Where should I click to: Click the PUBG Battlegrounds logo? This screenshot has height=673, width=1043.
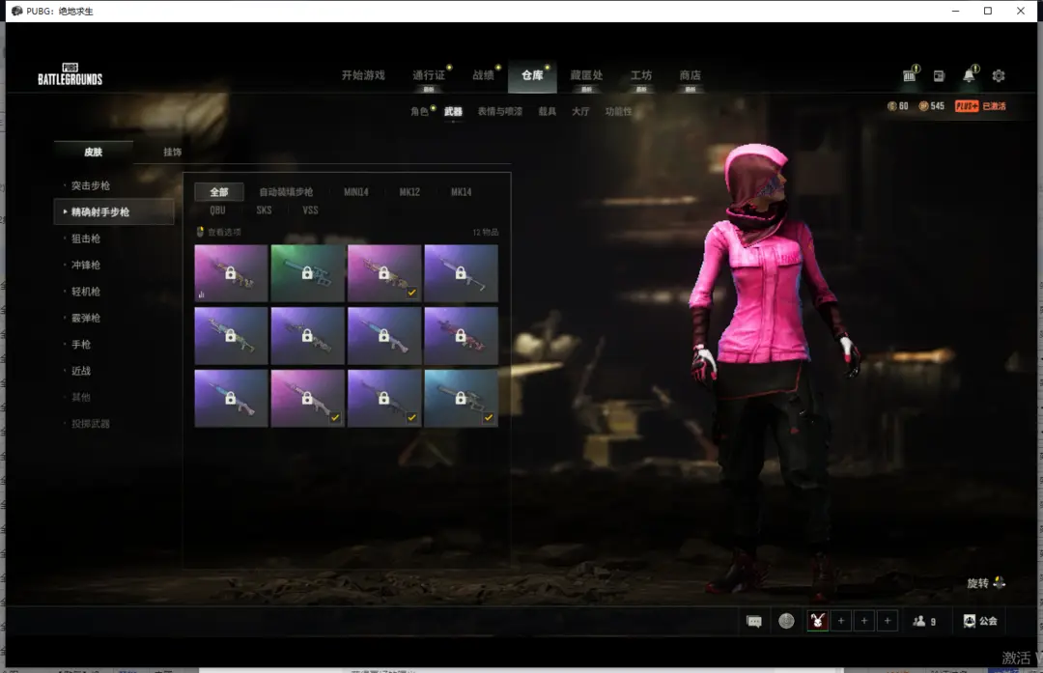(x=70, y=74)
